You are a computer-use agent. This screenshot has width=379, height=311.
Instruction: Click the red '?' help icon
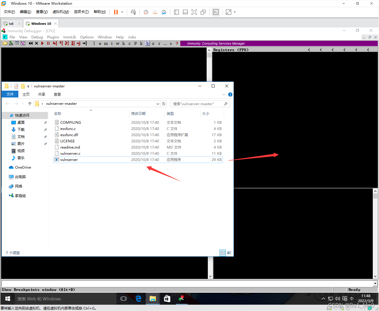pyautogui.click(x=177, y=43)
